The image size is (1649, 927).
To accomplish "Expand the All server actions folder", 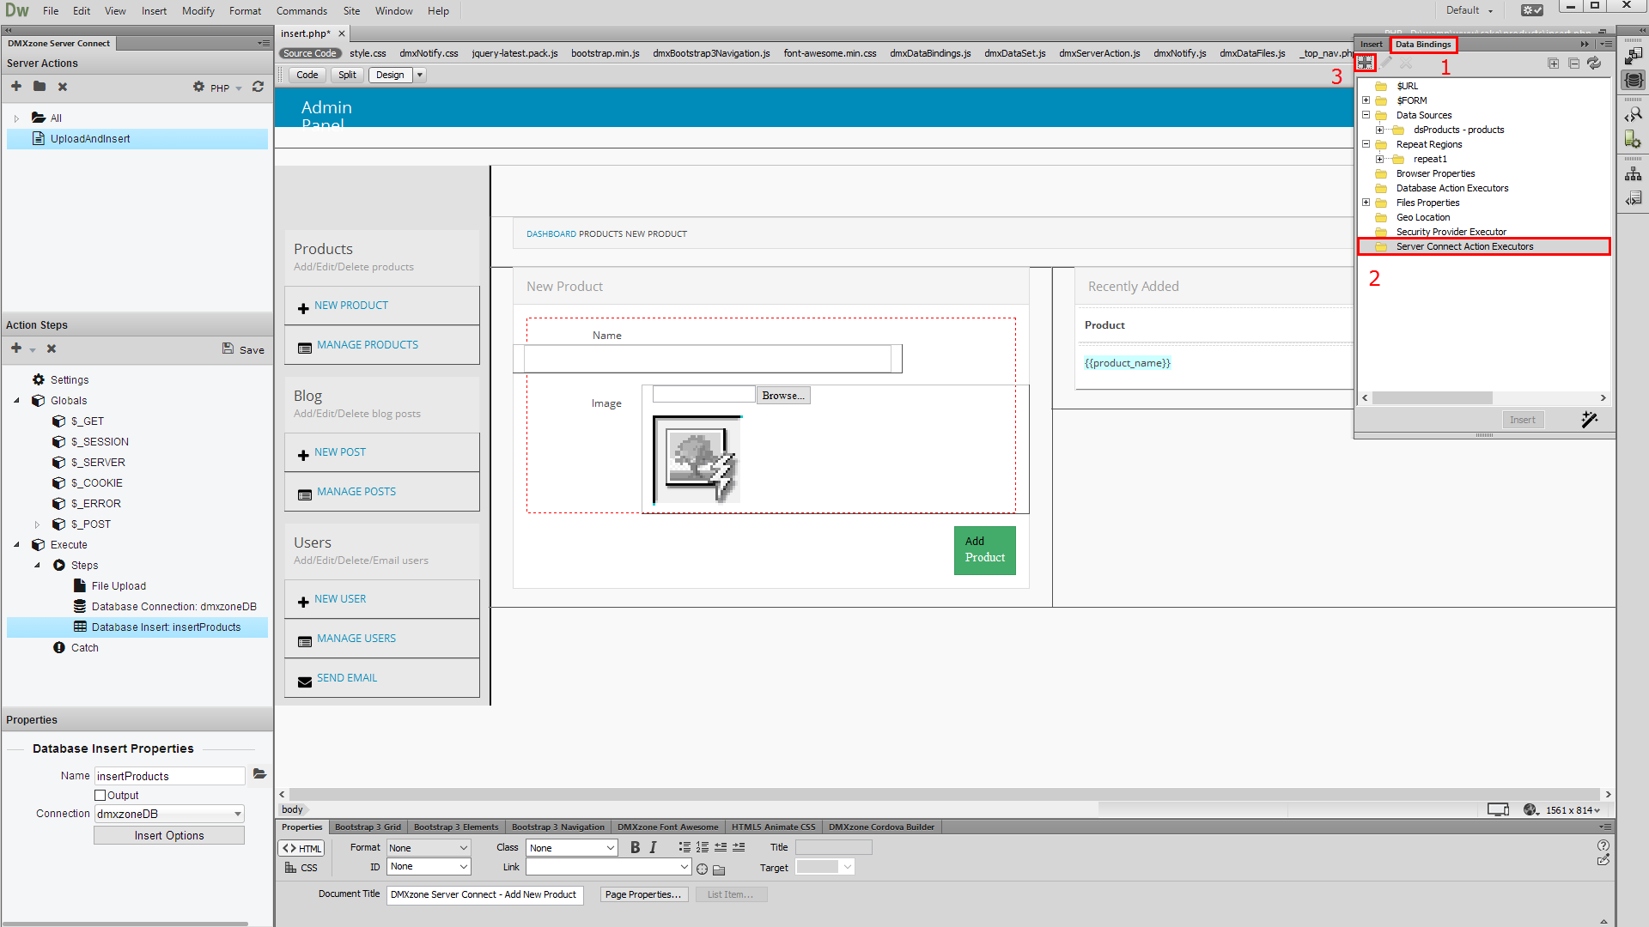I will [16, 118].
